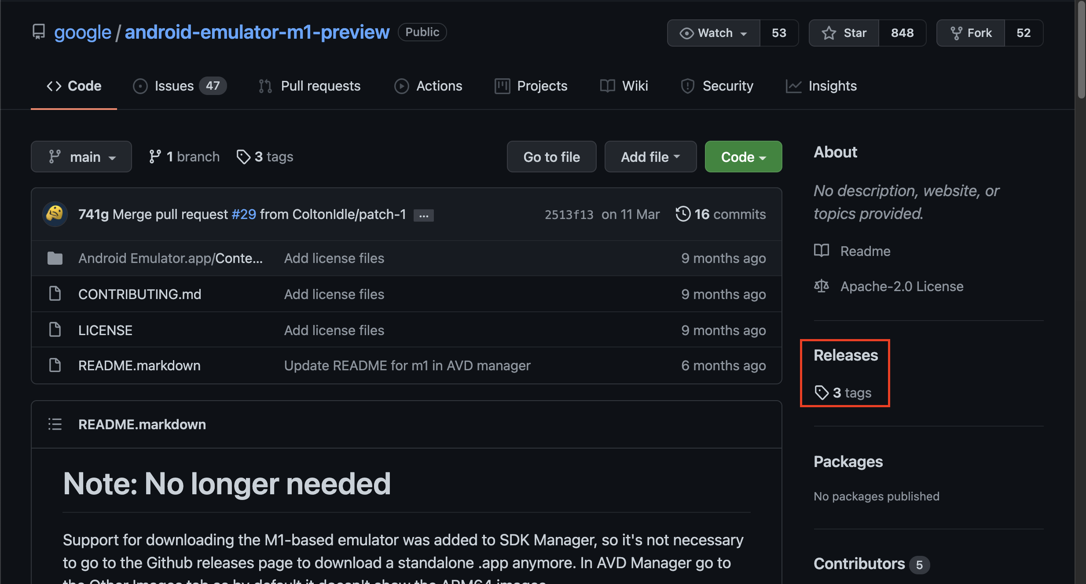Expand the Add file dropdown
This screenshot has height=584, width=1086.
(x=650, y=157)
